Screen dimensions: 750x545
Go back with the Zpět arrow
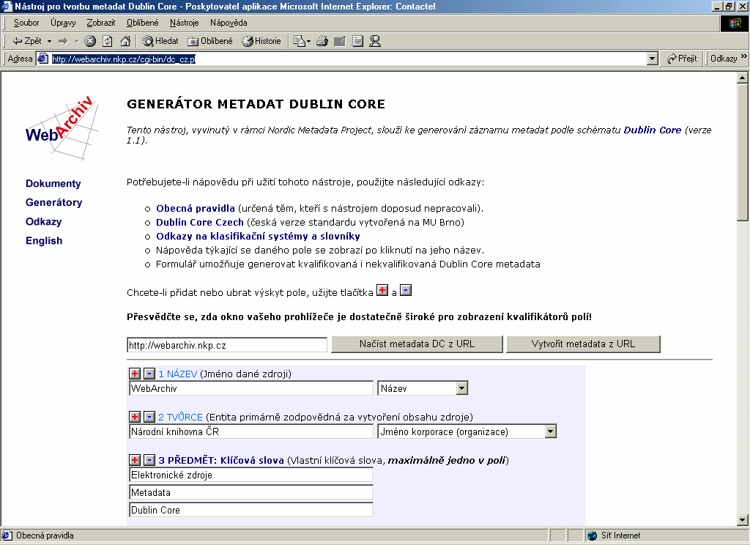coord(27,41)
